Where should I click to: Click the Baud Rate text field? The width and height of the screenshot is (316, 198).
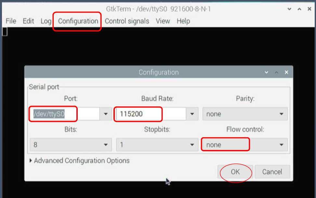pyautogui.click(x=151, y=114)
